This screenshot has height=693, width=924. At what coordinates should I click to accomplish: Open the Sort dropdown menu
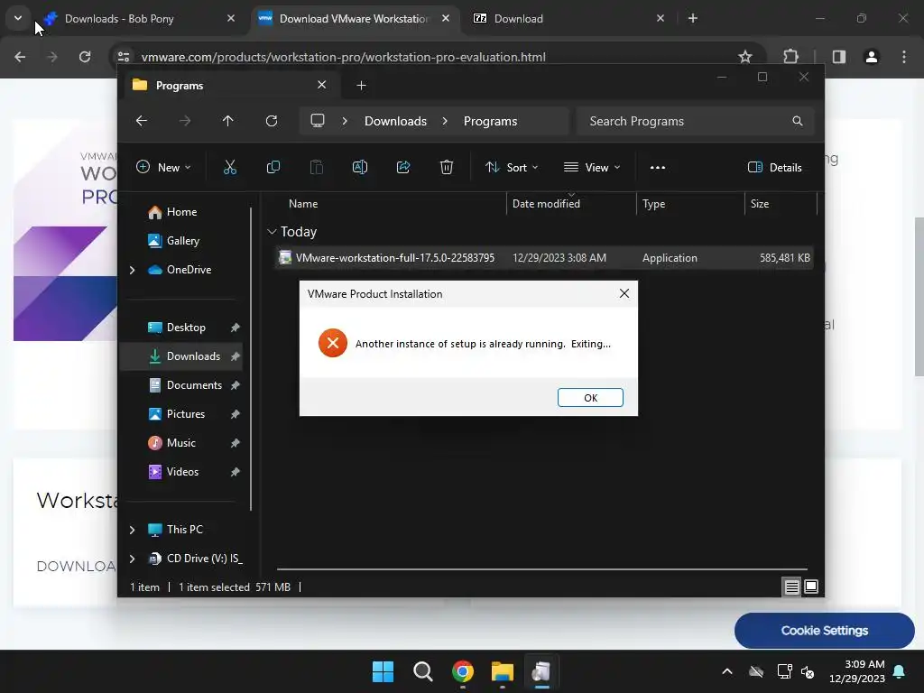[x=512, y=167]
